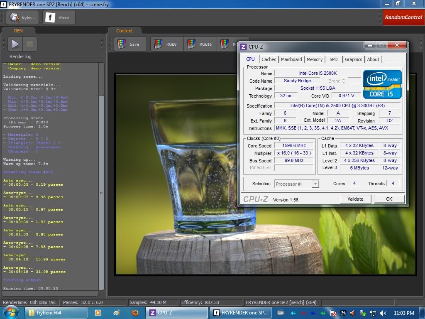425x319 pixels.
Task: Switch to the Caches tab in CPU-Z
Action: point(269,59)
